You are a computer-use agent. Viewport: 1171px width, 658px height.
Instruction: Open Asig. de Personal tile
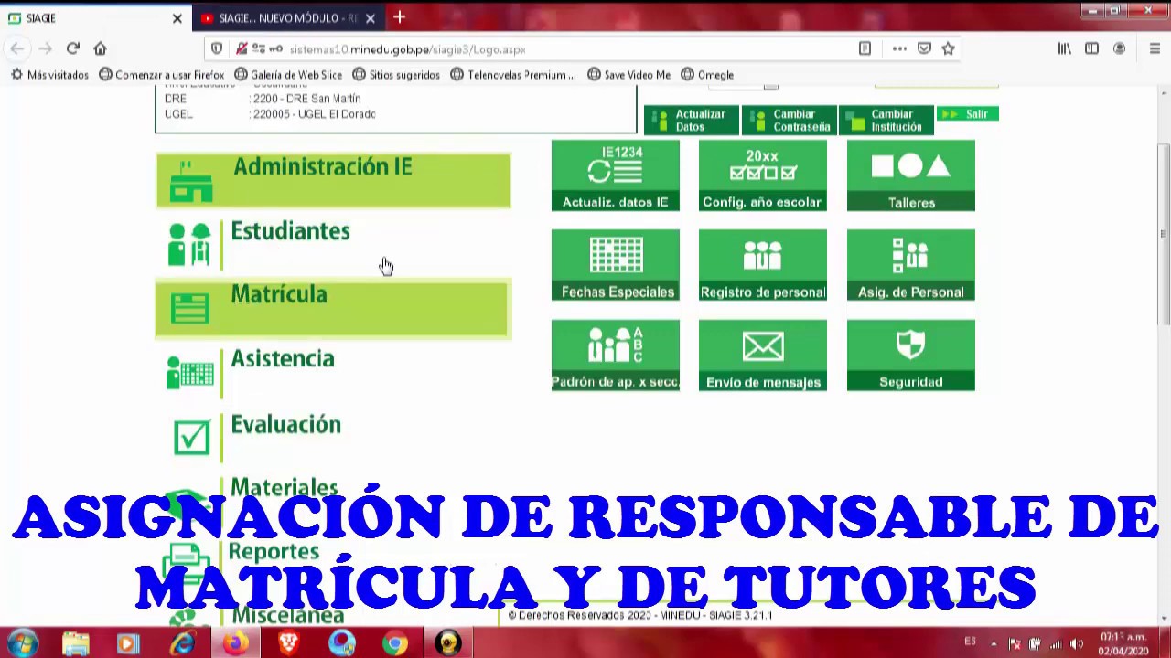[x=910, y=265]
